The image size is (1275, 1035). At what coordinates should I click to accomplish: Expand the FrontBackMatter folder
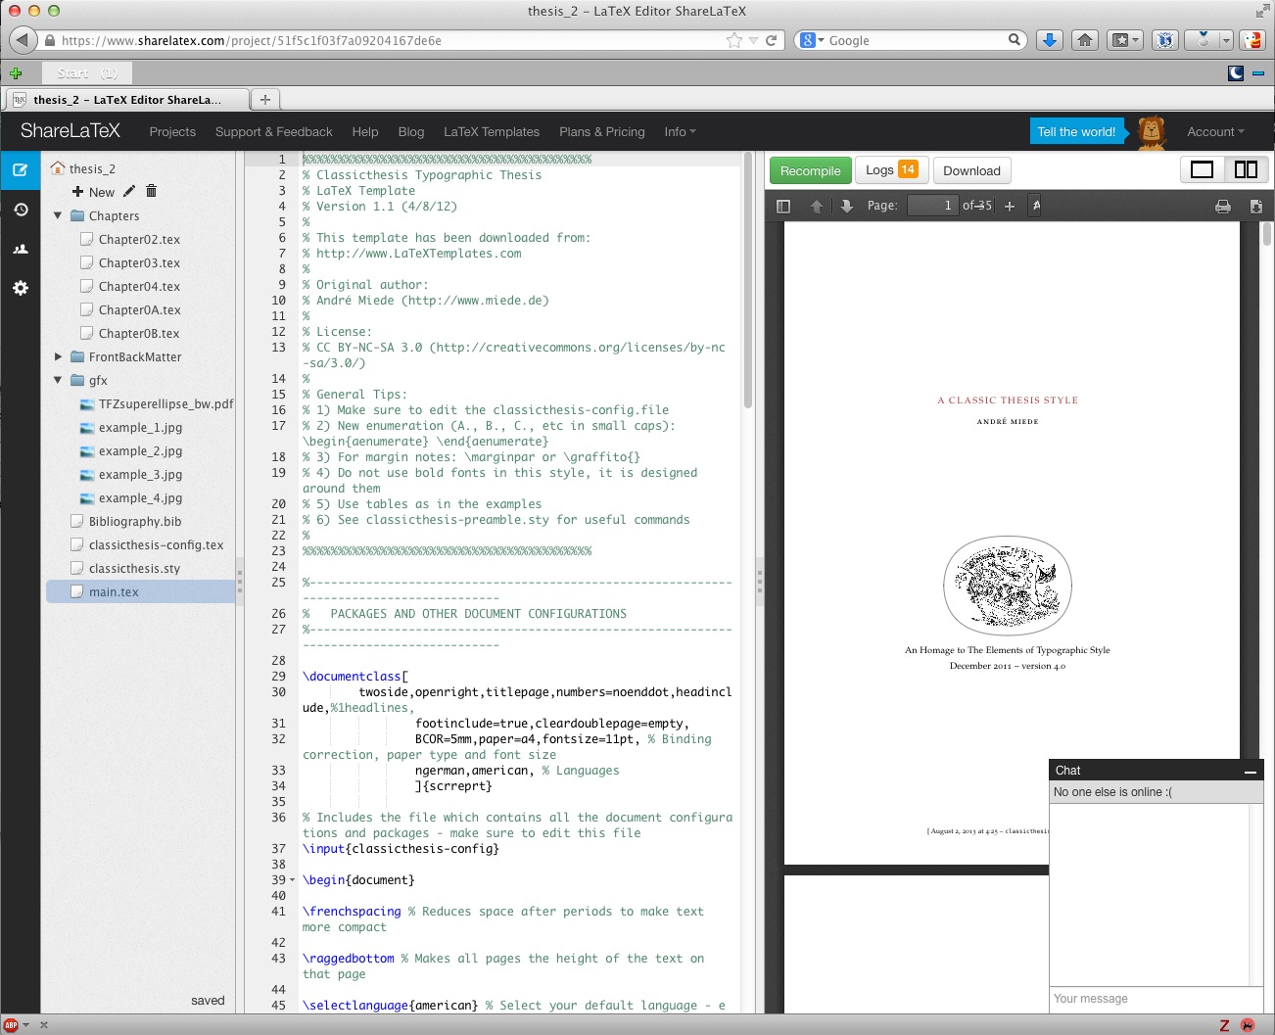[58, 356]
